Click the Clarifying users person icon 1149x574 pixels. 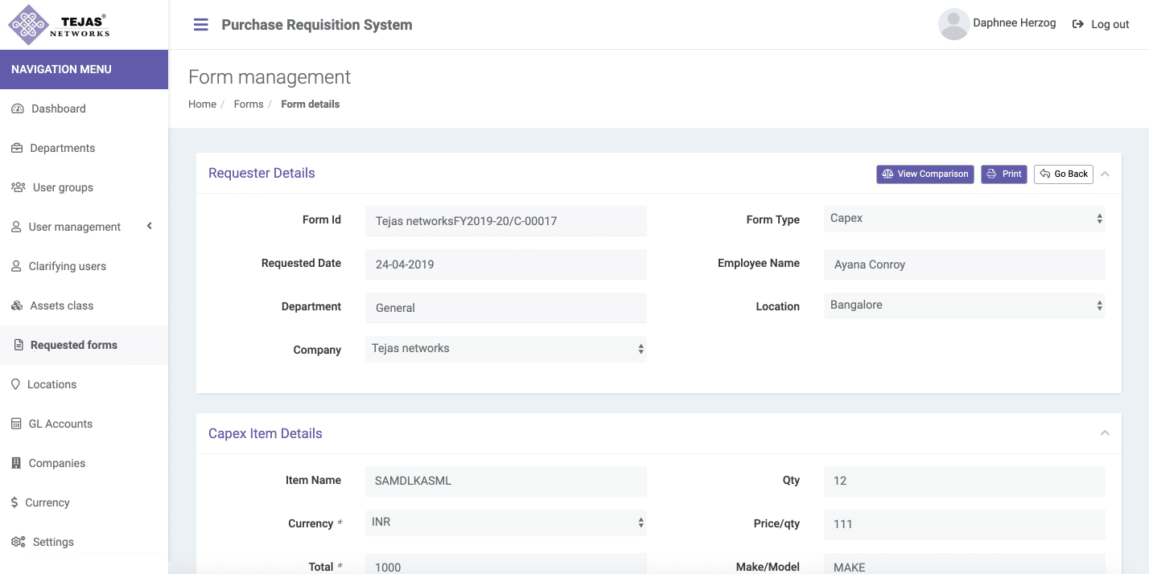(16, 266)
